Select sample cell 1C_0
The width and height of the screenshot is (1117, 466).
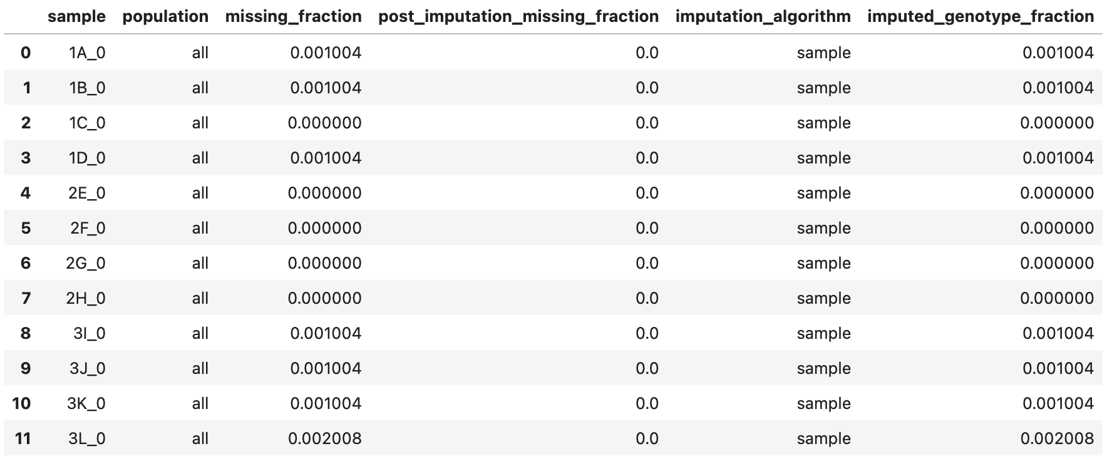point(87,123)
